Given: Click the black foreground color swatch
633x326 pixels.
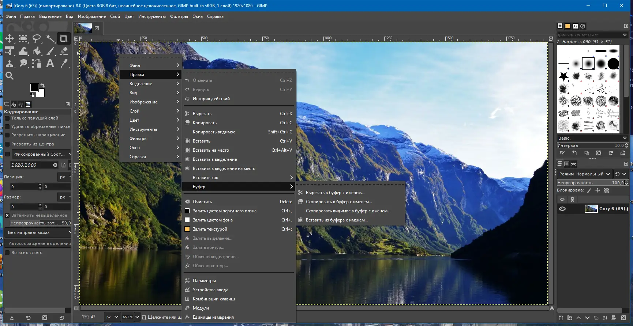Looking at the screenshot, I should tap(34, 87).
